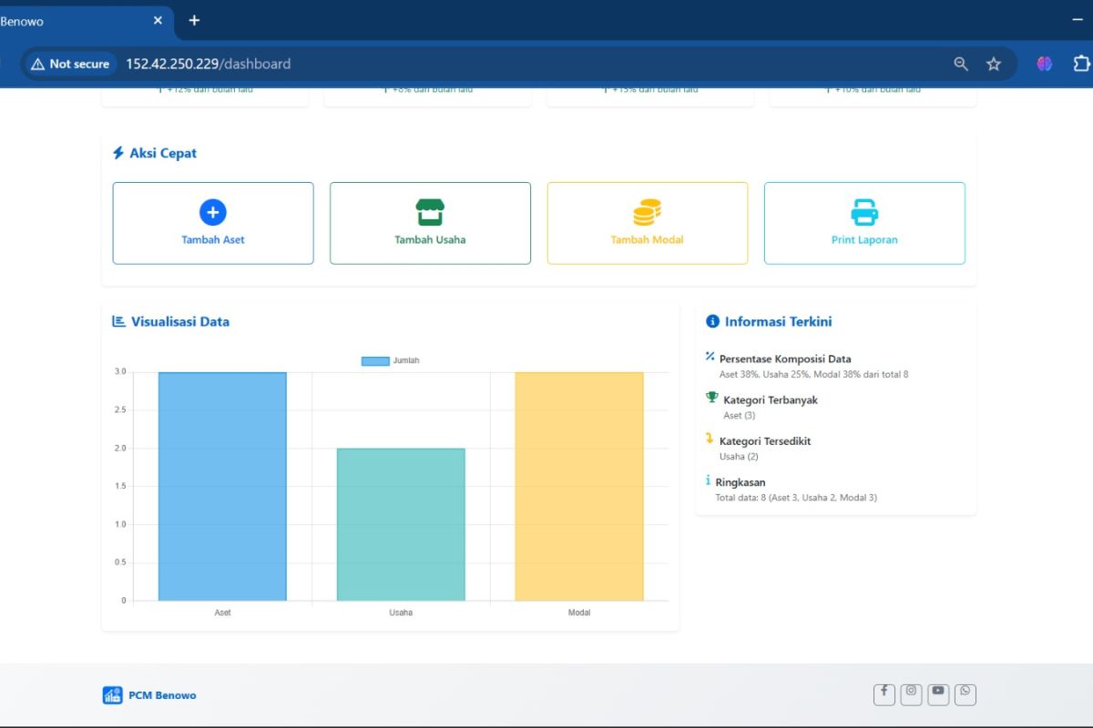Open the browser zoom magnifier icon
The image size is (1093, 728).
pos(961,64)
